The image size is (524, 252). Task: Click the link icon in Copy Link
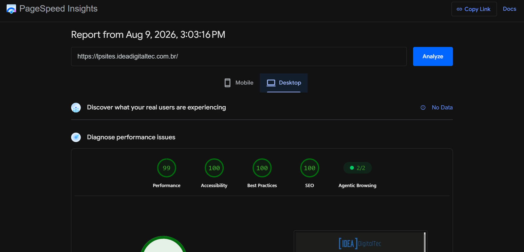(x=459, y=9)
